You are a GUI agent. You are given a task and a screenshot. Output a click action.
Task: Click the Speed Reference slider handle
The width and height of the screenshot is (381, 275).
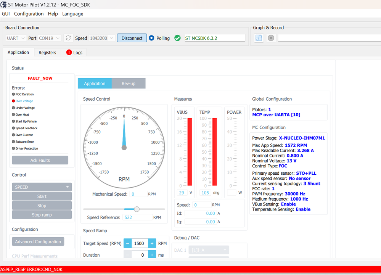click(137, 209)
